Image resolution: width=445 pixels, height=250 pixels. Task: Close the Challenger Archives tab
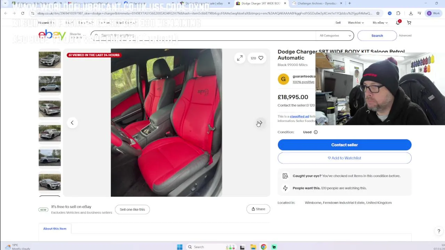tap(341, 3)
